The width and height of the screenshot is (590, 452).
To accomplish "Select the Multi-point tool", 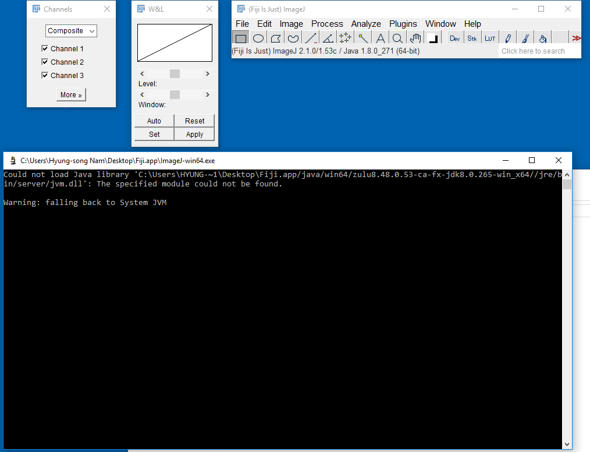I will pos(345,38).
